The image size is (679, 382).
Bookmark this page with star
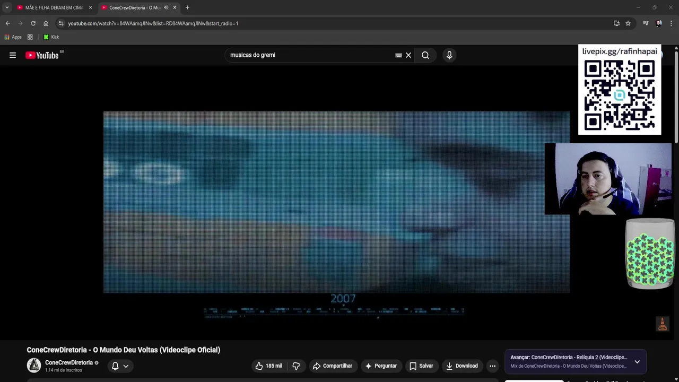pyautogui.click(x=628, y=23)
